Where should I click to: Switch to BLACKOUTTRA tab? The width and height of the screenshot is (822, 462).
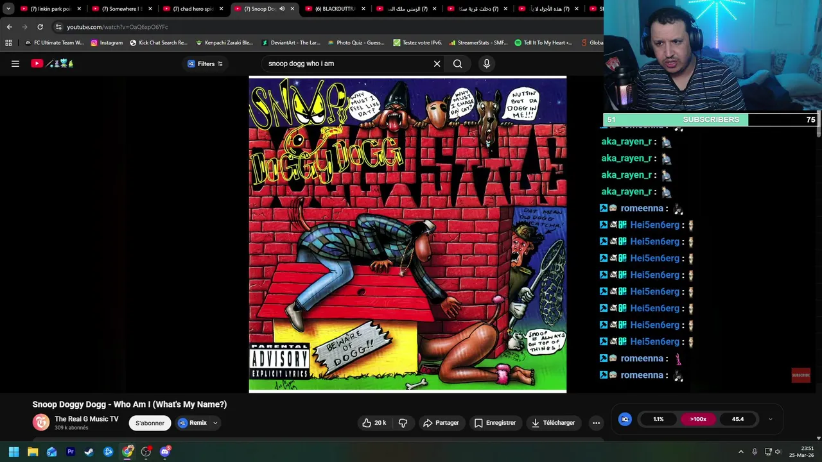pos(335,9)
